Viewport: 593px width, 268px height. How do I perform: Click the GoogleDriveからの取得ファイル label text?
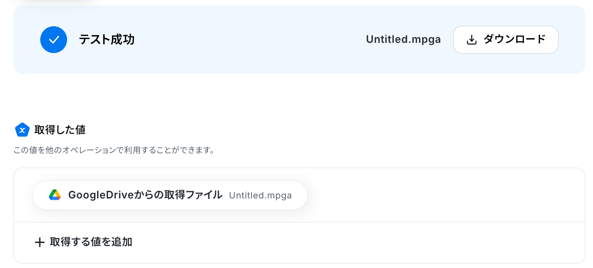coord(145,195)
